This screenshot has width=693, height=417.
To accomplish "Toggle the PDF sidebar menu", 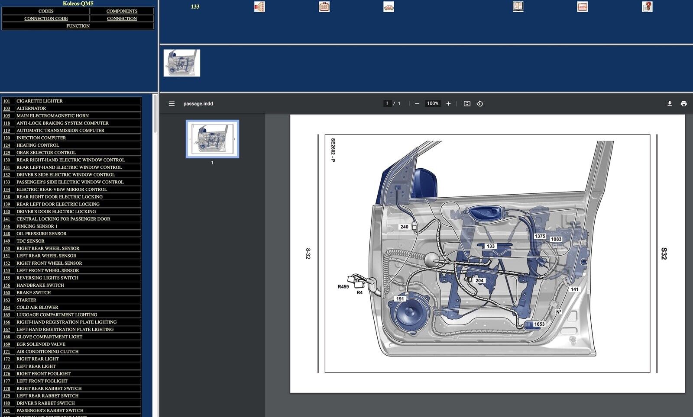I will tap(172, 104).
